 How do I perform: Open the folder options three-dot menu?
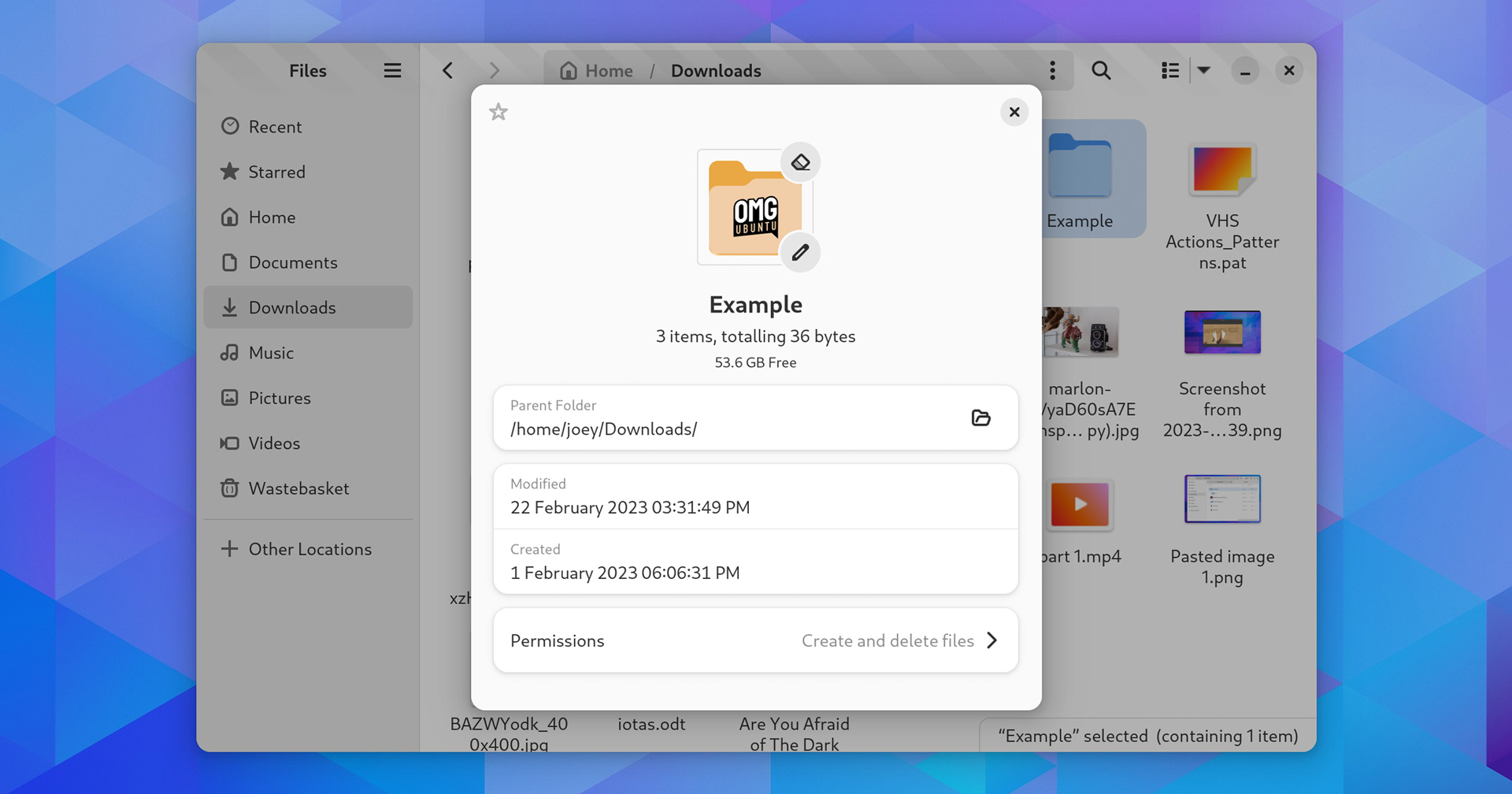point(1052,71)
